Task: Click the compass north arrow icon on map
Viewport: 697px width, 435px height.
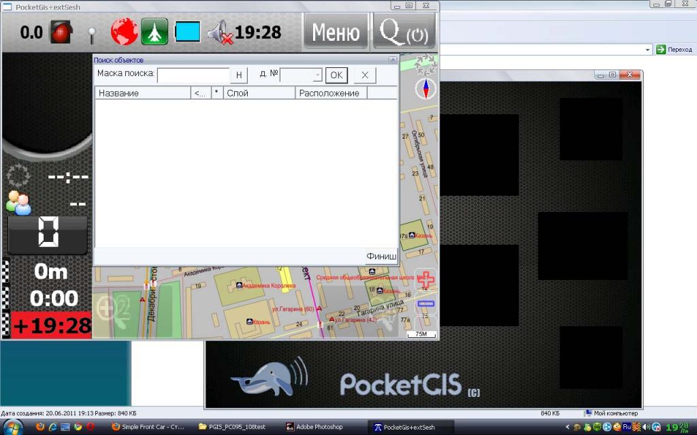Action: (426, 88)
